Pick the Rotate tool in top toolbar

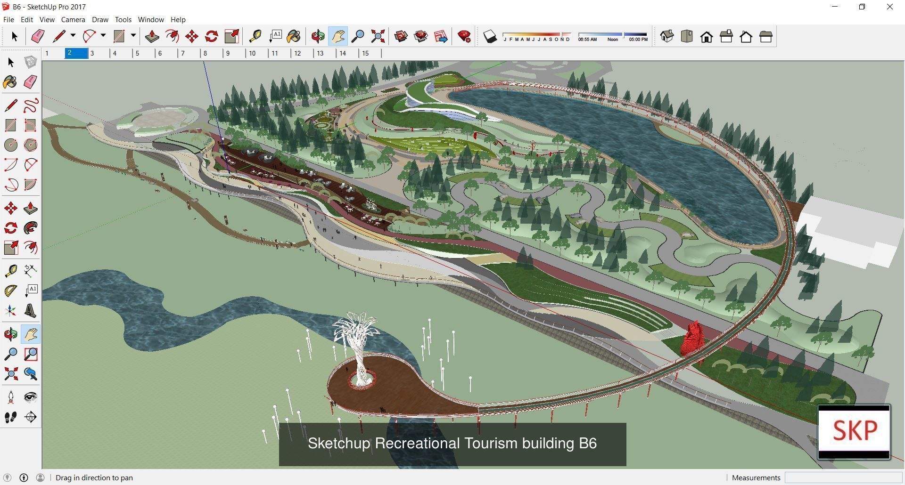tap(212, 36)
